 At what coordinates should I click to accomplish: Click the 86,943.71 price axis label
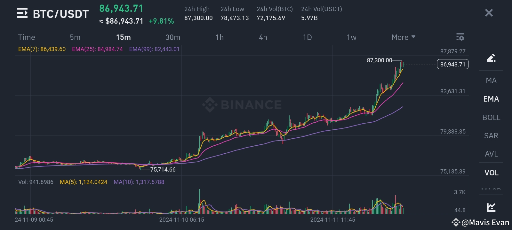pos(452,64)
